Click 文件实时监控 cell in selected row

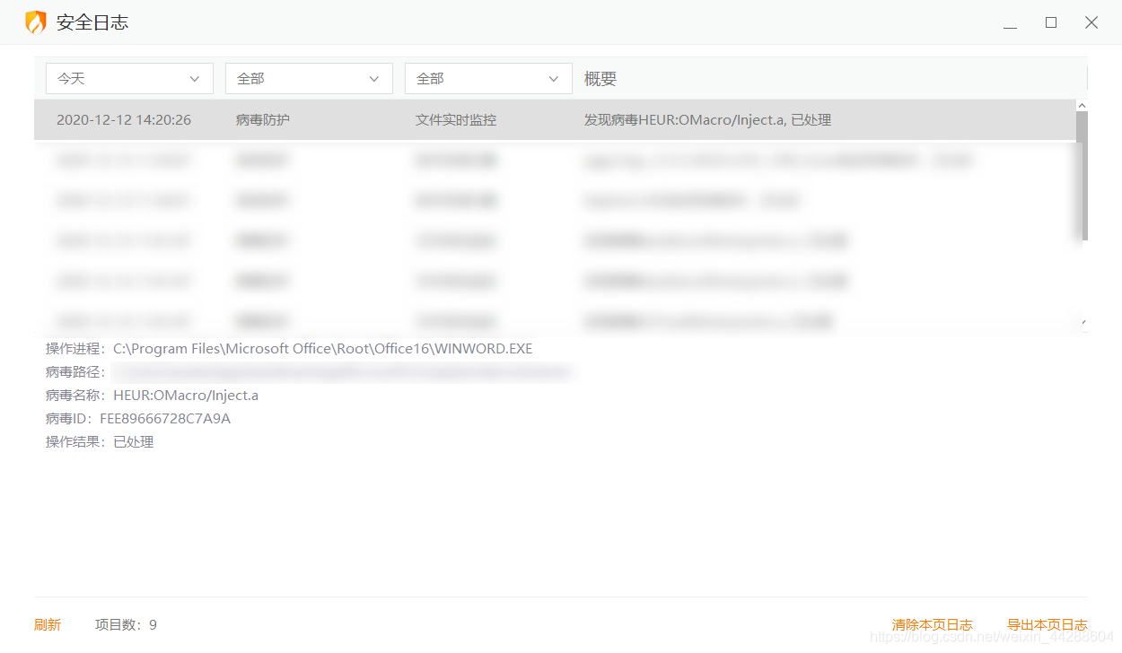click(x=456, y=120)
